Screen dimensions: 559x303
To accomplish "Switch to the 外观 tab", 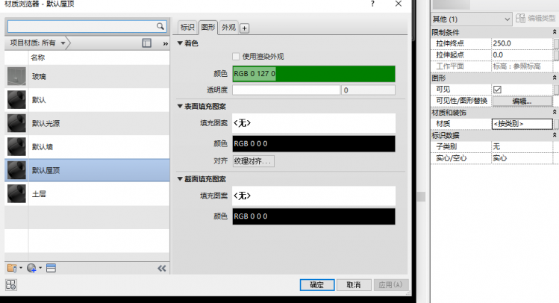I will [228, 28].
